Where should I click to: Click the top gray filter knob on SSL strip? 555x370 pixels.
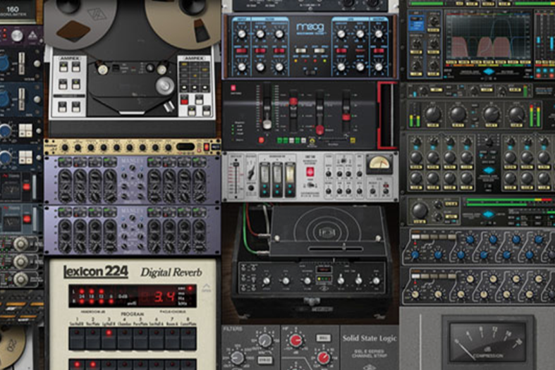click(264, 340)
